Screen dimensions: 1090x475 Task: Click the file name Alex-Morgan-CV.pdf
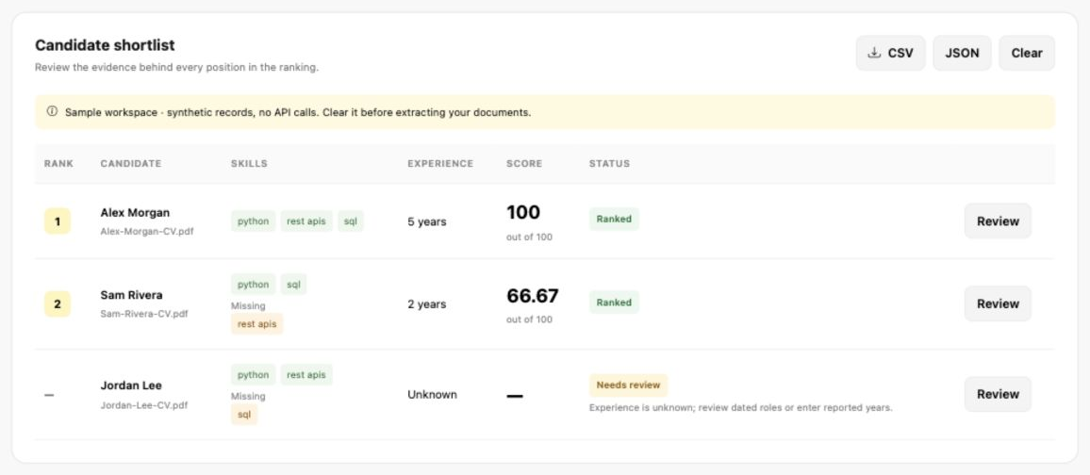pos(147,231)
